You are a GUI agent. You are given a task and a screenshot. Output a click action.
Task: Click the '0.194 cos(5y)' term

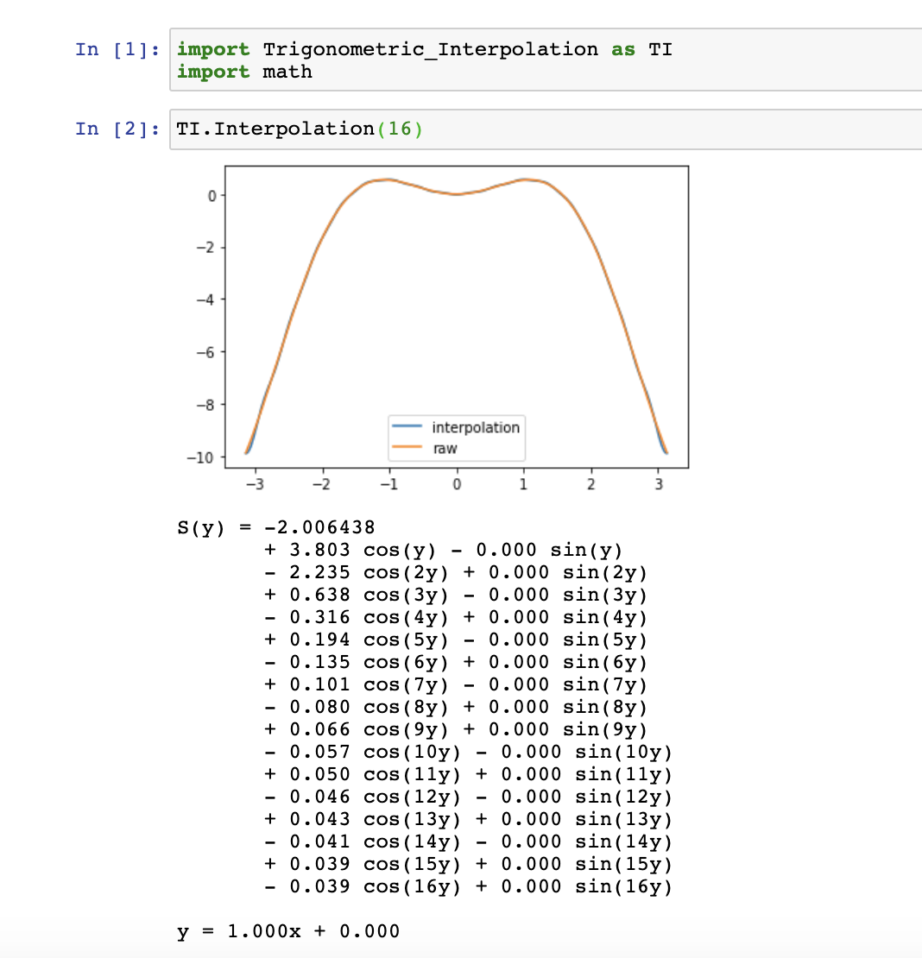369,640
